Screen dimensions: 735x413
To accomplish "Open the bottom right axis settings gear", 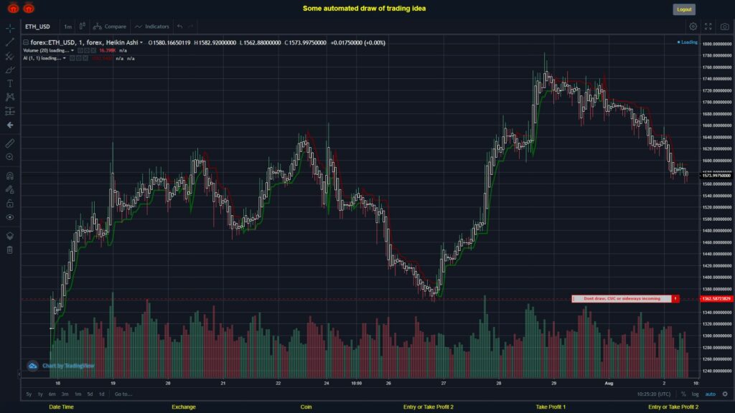I will tap(725, 394).
